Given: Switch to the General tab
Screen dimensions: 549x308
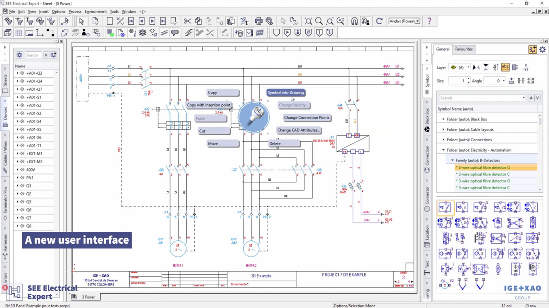Looking at the screenshot, I should click(443, 49).
